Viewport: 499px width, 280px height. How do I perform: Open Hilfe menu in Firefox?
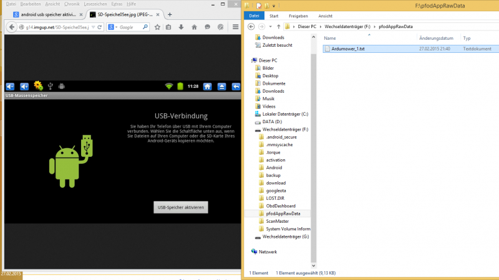pos(131,4)
